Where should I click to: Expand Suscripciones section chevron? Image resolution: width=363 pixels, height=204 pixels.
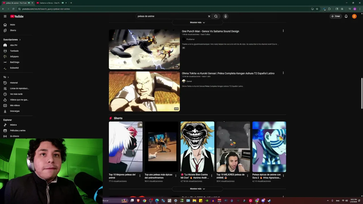[x=20, y=40]
